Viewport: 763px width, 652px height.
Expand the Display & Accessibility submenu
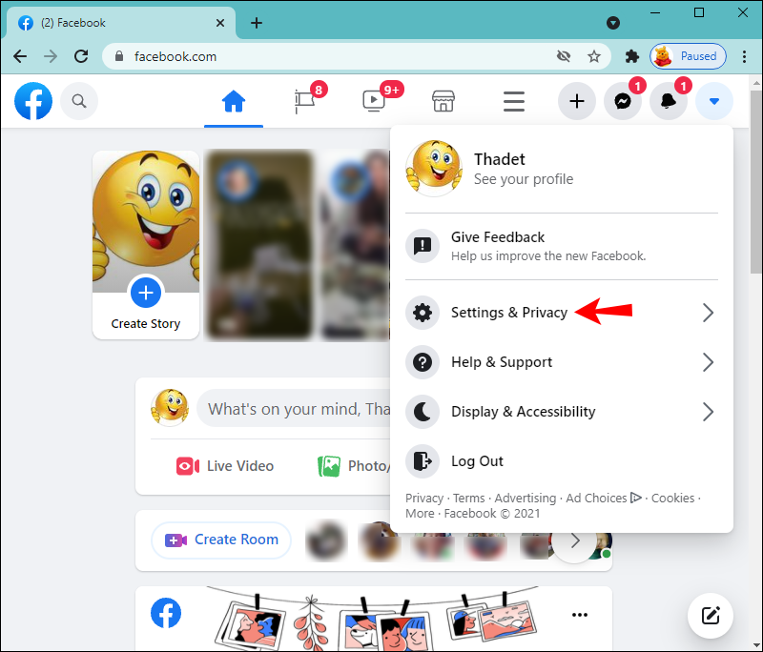tap(523, 412)
